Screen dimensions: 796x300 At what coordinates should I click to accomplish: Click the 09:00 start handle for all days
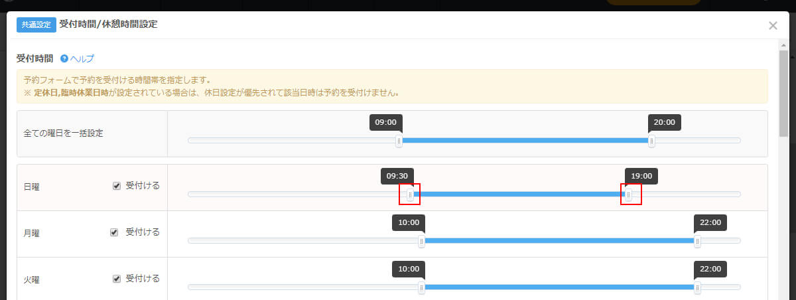399,141
